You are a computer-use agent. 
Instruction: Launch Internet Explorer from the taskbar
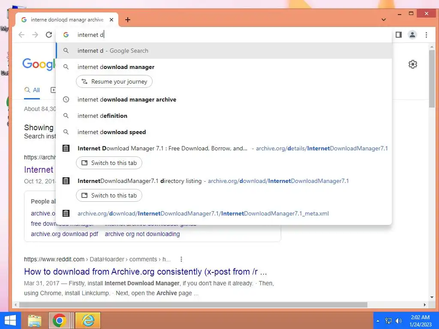point(87,320)
